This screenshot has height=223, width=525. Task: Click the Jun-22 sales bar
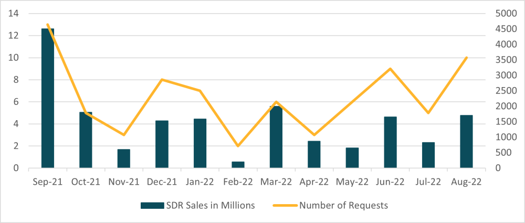click(x=390, y=142)
